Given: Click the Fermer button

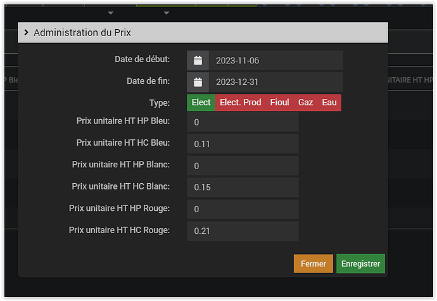Looking at the screenshot, I should coord(313,264).
